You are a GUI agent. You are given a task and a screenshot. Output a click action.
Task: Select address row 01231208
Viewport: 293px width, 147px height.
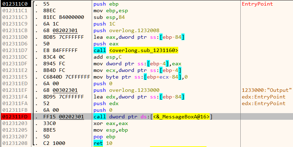coord(15,143)
